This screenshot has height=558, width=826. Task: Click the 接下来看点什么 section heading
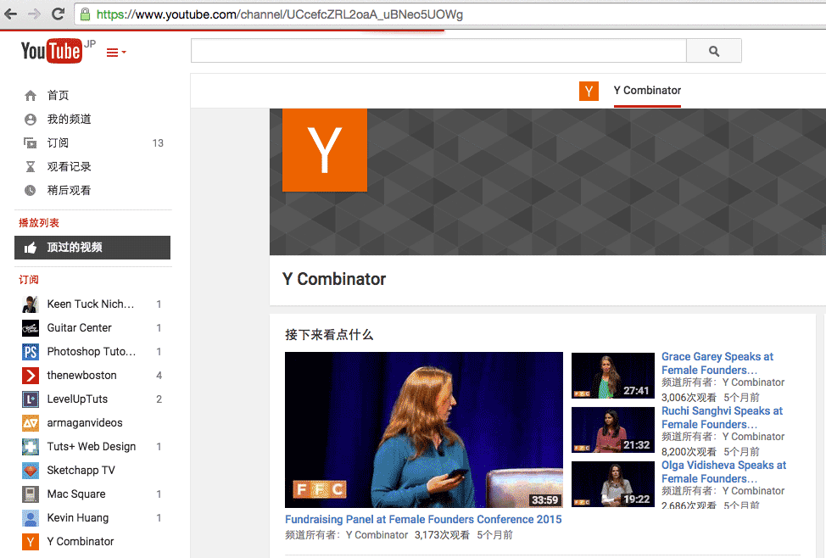[x=329, y=335]
